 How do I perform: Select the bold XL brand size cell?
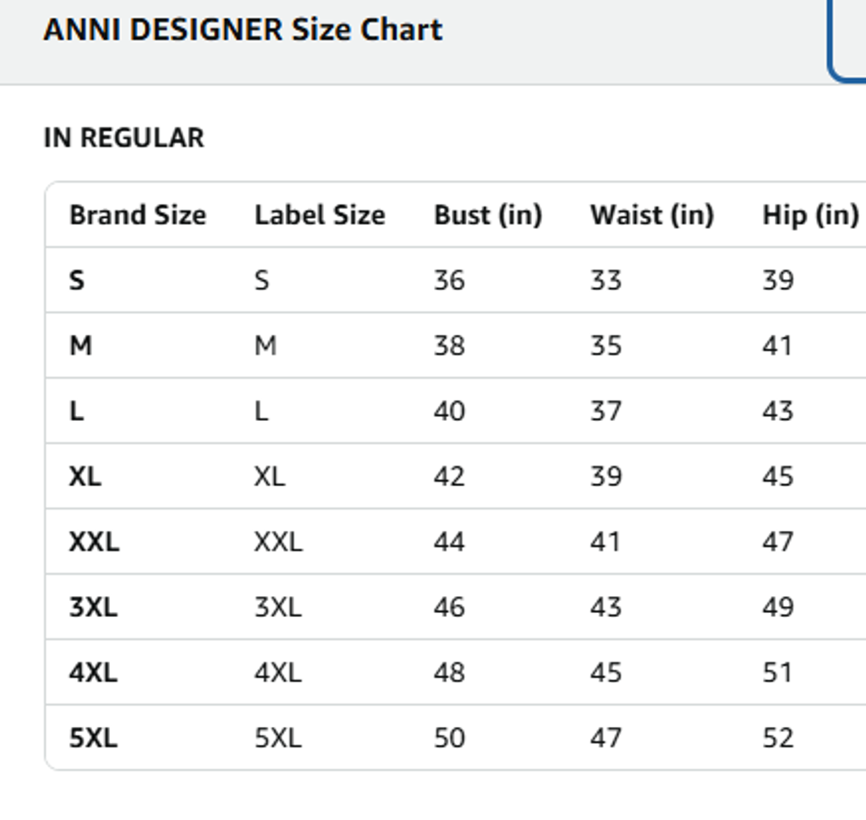pyautogui.click(x=85, y=476)
